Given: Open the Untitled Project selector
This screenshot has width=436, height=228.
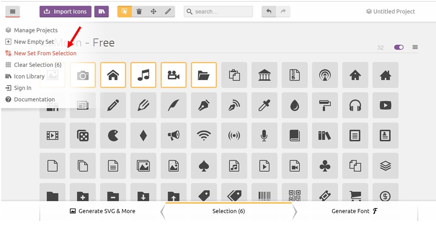Looking at the screenshot, I should click(390, 12).
